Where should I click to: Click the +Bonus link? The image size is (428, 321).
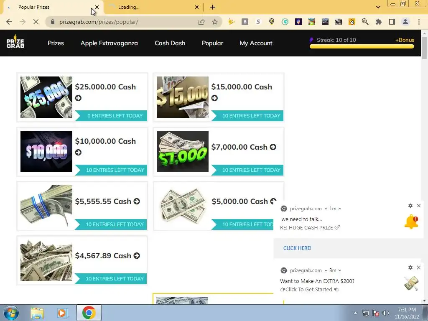coord(405,40)
